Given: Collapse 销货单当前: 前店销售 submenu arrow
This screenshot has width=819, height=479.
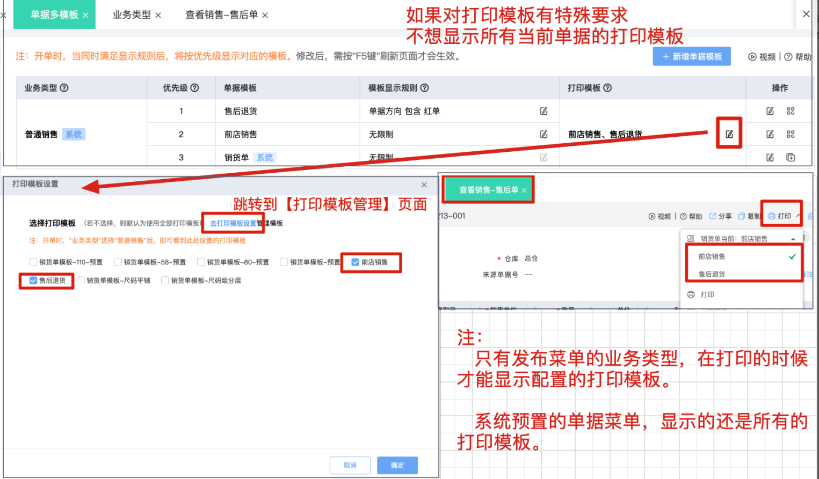Looking at the screenshot, I should (x=793, y=239).
